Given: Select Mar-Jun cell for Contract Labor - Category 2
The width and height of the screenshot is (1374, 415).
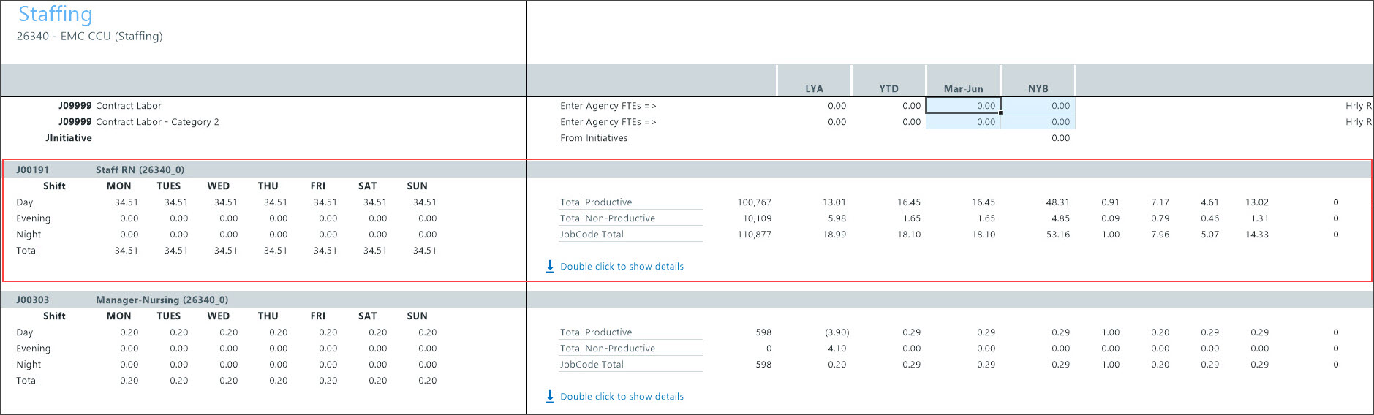Looking at the screenshot, I should (963, 122).
